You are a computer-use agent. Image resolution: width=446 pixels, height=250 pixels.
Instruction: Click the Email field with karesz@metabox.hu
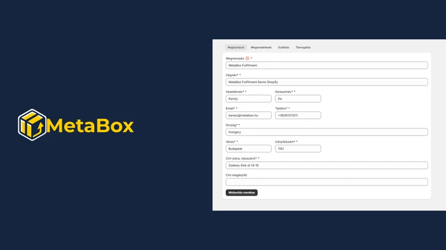pos(248,116)
